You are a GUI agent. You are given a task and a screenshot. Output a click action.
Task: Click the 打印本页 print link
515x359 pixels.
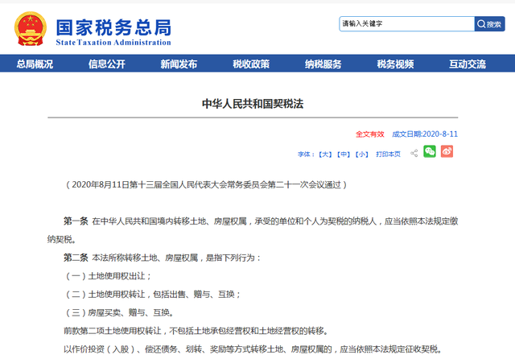pyautogui.click(x=388, y=155)
